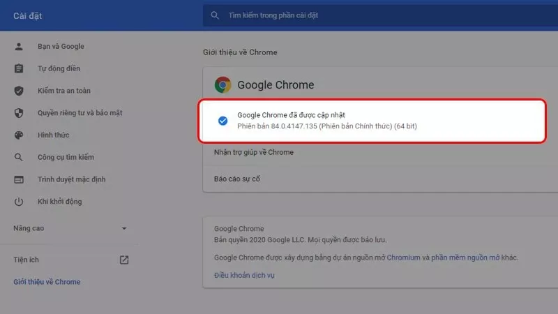Select Công cụ tìm kiếm menu item

pyautogui.click(x=66, y=157)
